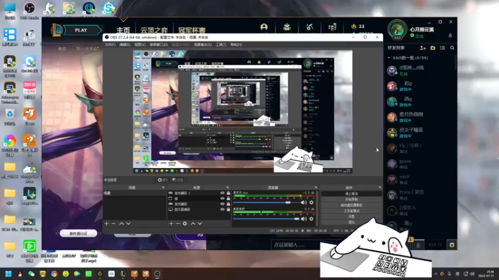Toggle visibility of third source row in OBS
The image size is (499, 280).
tap(223, 204)
